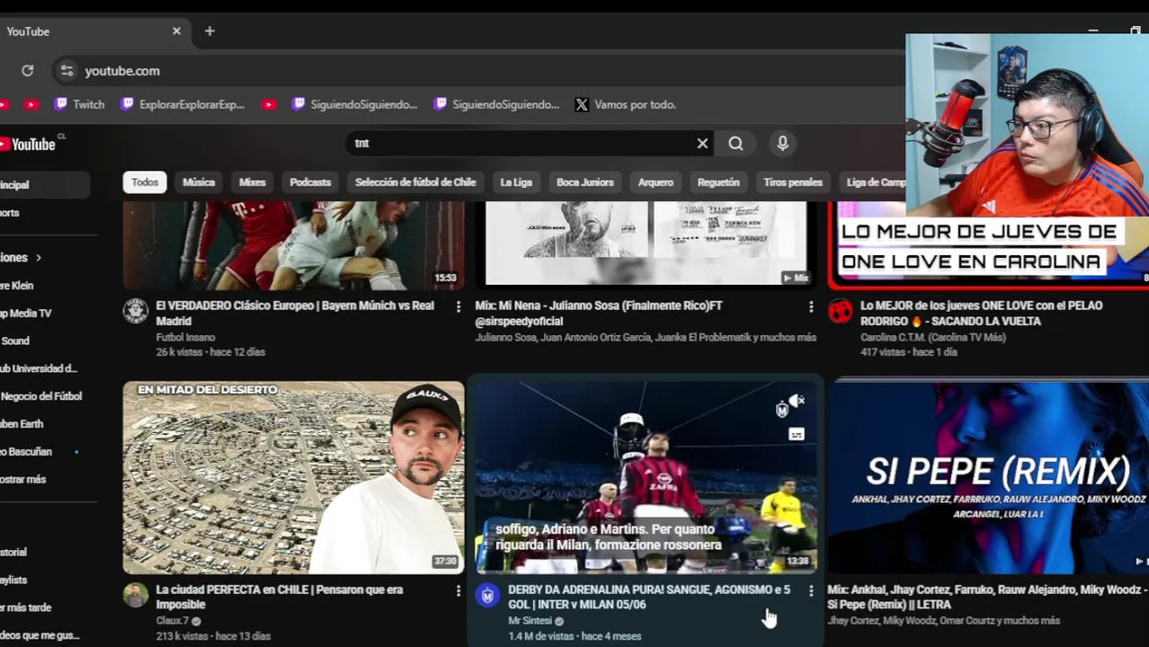The height and width of the screenshot is (647, 1149).
Task: Open Lo MEJOR de los jueves ONE LOVE title
Action: [x=981, y=313]
